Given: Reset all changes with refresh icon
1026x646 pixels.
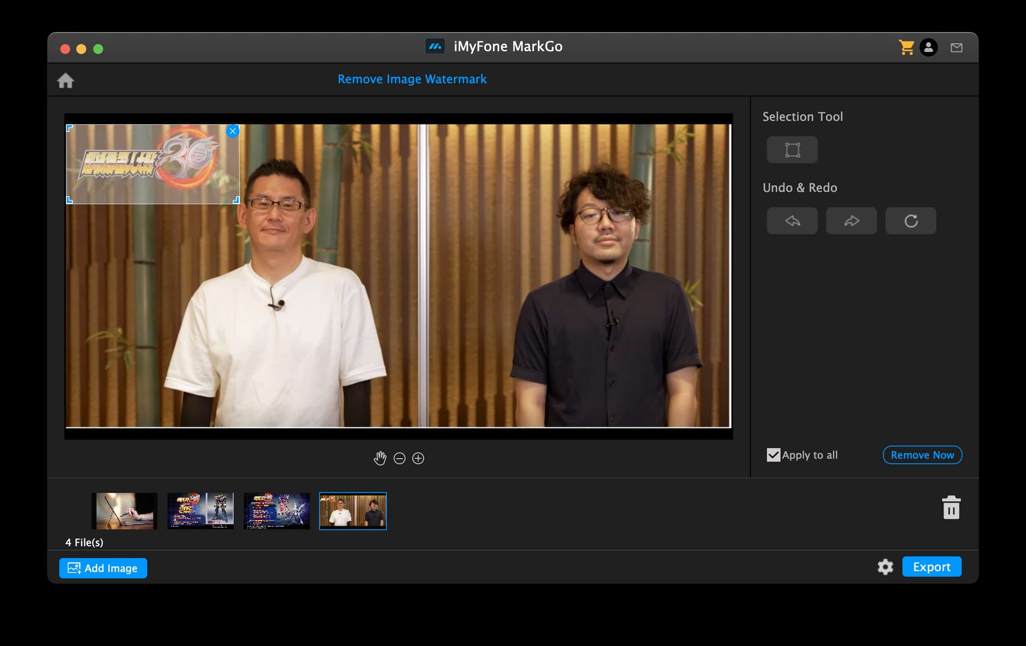Looking at the screenshot, I should 910,221.
